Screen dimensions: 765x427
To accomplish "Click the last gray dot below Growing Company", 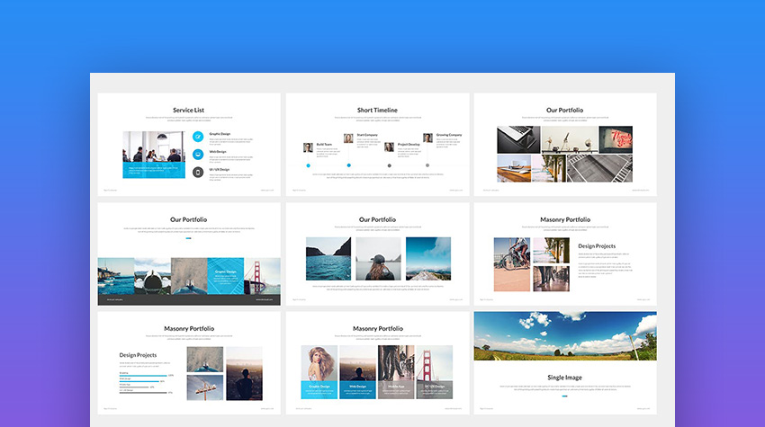I will coord(427,165).
